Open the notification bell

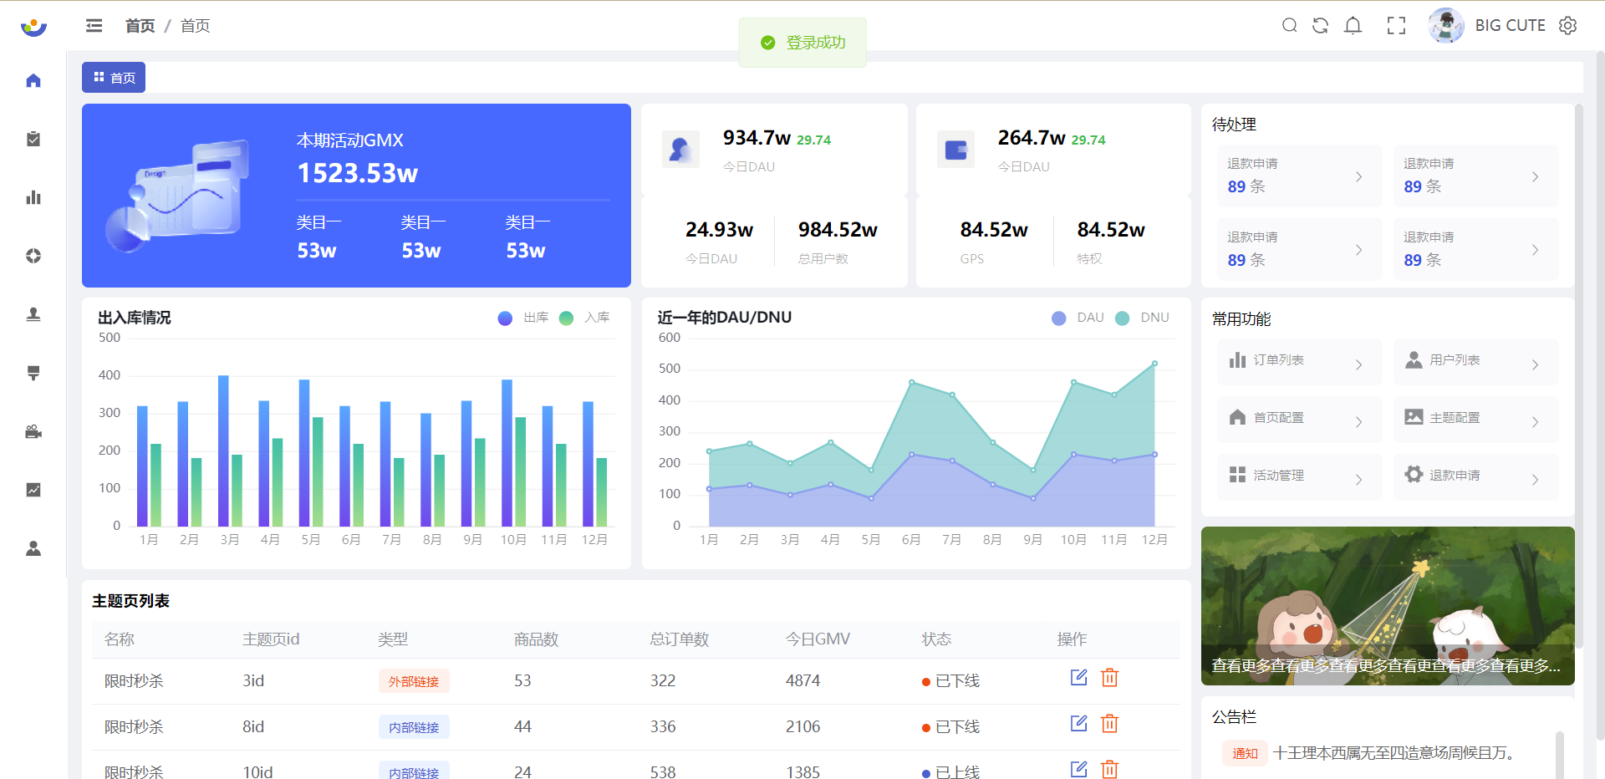point(1353,26)
